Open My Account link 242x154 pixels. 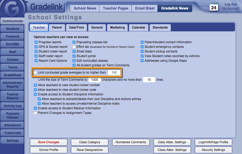(x=231, y=8)
